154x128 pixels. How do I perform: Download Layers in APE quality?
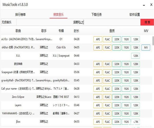[98, 105]
